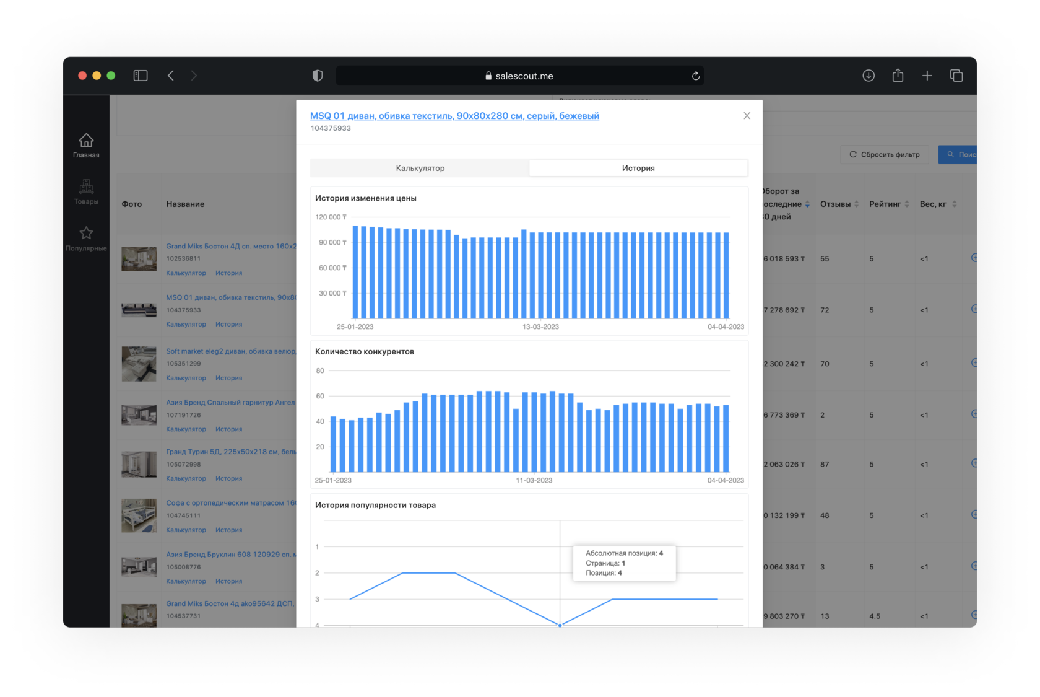Open Калькулятор for Азия Бренд Бруклин
The height and width of the screenshot is (697, 1040).
coord(186,581)
